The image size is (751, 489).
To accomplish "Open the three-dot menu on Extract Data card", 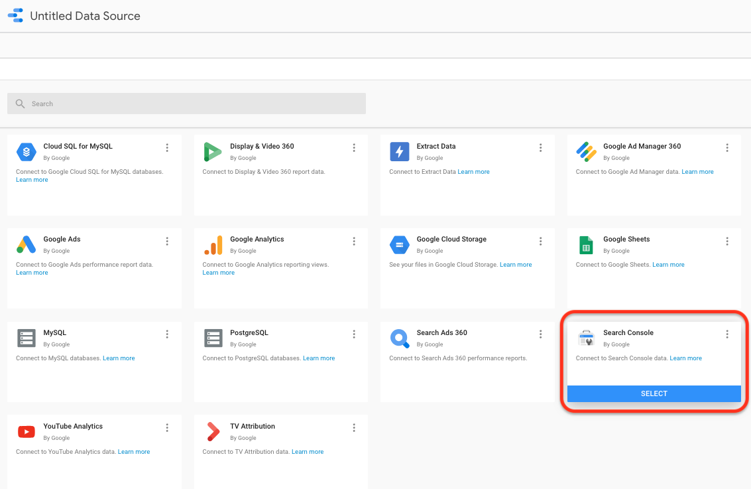I will [540, 147].
